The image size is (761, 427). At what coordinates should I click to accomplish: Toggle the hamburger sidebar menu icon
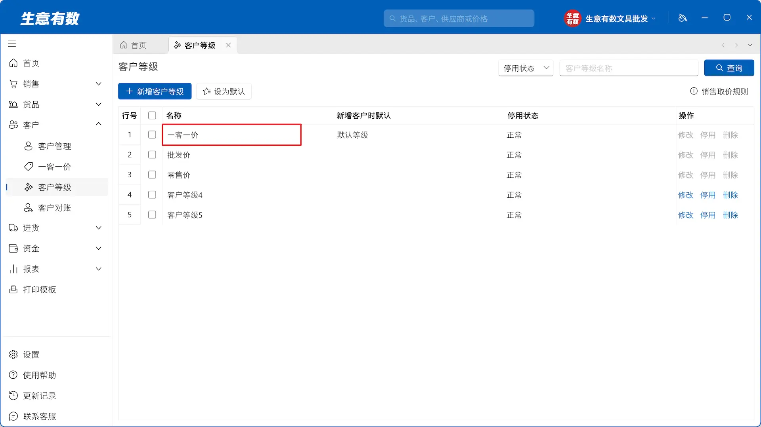click(12, 44)
